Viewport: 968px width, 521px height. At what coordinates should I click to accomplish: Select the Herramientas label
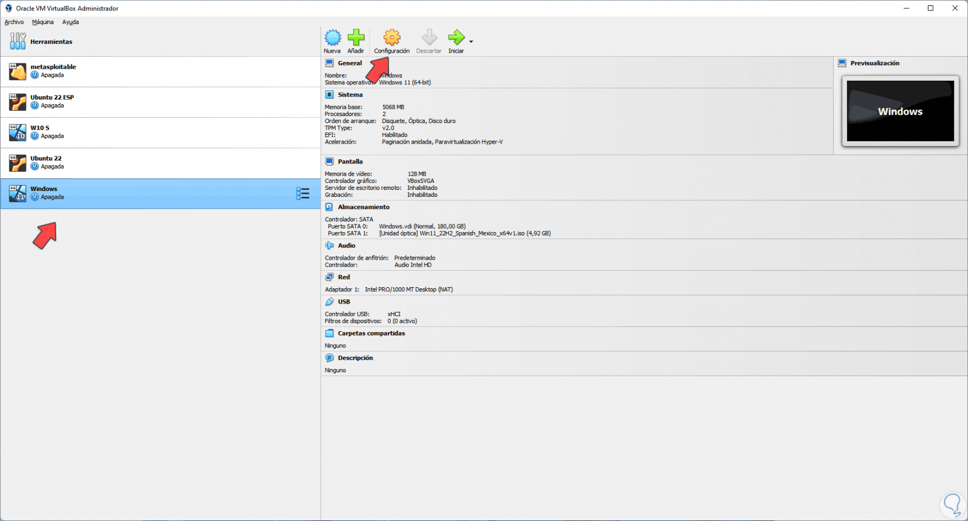[52, 42]
